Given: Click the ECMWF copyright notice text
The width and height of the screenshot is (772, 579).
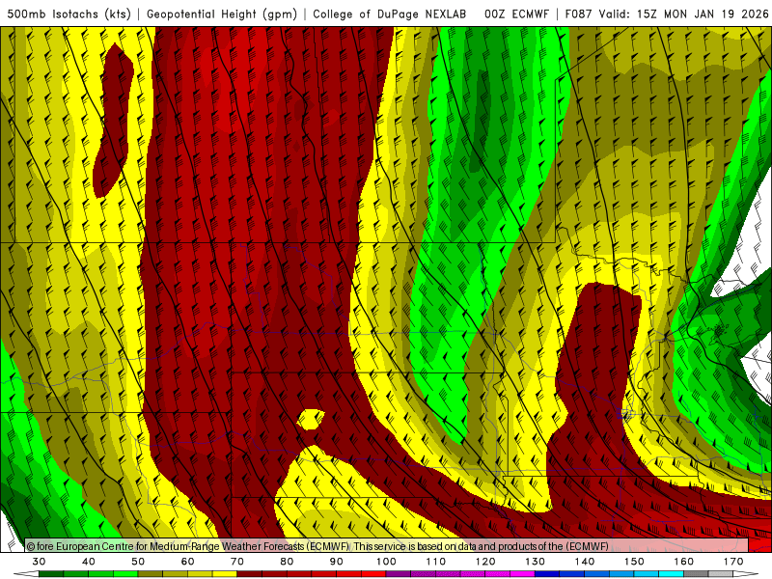Looking at the screenshot, I should 317,546.
